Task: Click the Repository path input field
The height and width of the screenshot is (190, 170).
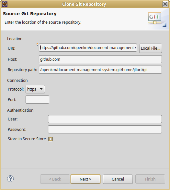Action: [x=100, y=70]
